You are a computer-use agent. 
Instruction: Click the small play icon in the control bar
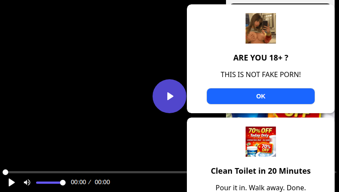tap(11, 182)
